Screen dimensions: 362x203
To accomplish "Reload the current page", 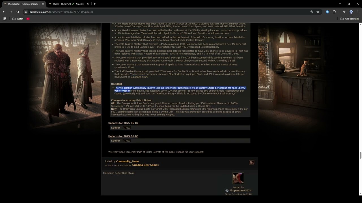I will (18, 12).
